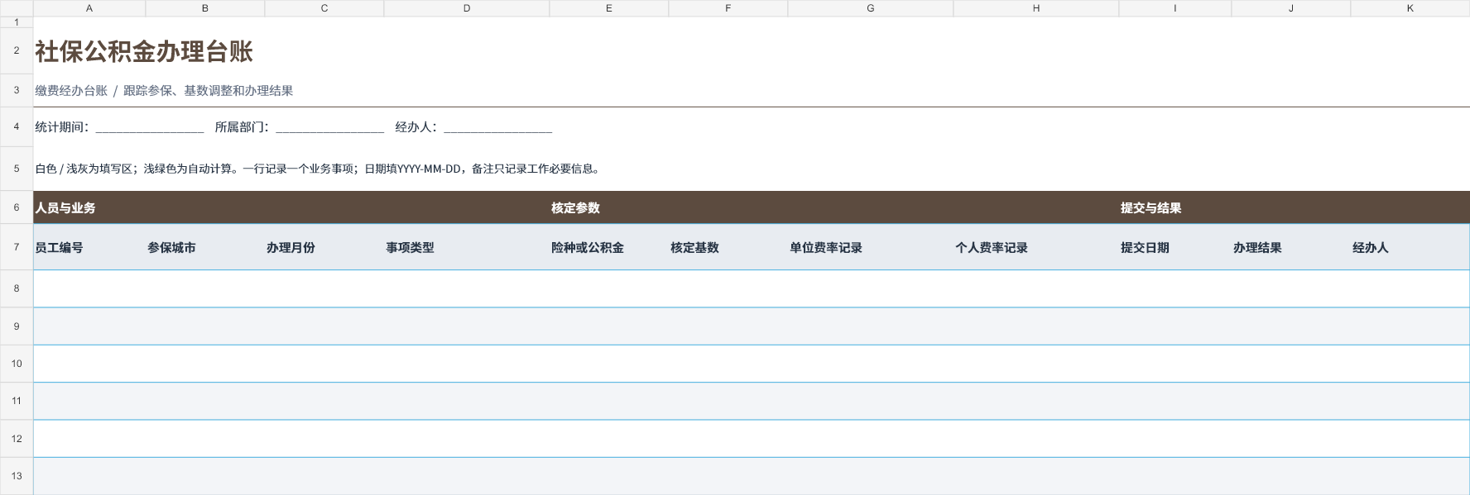Select column I header
The height and width of the screenshot is (495, 1470).
click(1175, 8)
